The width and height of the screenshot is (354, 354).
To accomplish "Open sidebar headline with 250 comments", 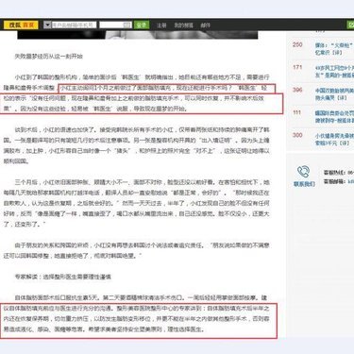I will click(x=334, y=49).
